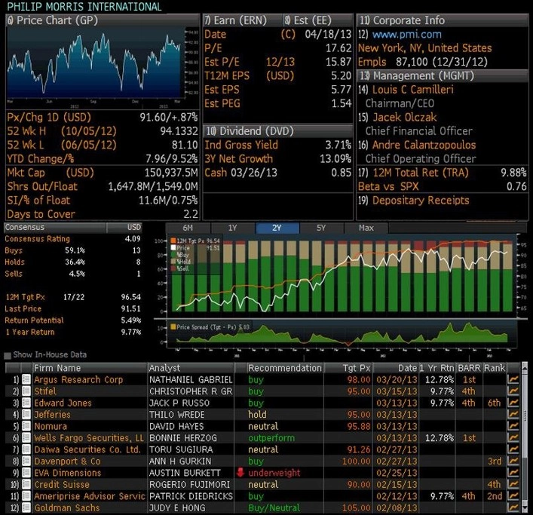Open the Corporate Info section header

tap(443, 20)
